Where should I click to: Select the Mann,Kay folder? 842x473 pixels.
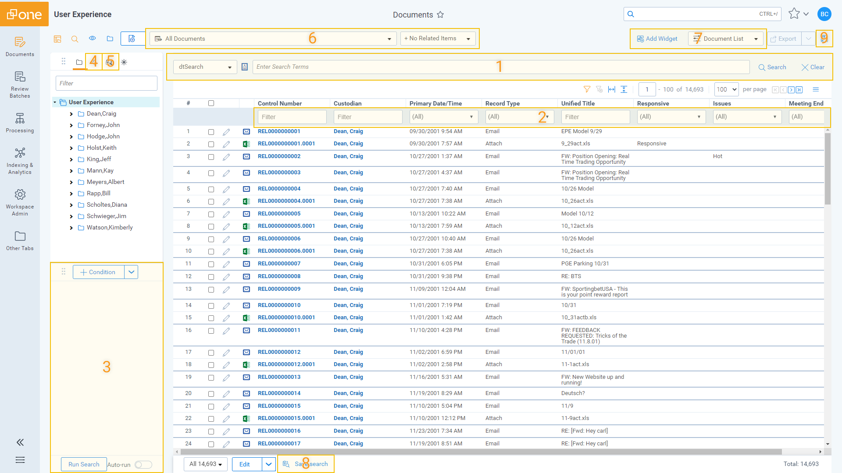[100, 171]
